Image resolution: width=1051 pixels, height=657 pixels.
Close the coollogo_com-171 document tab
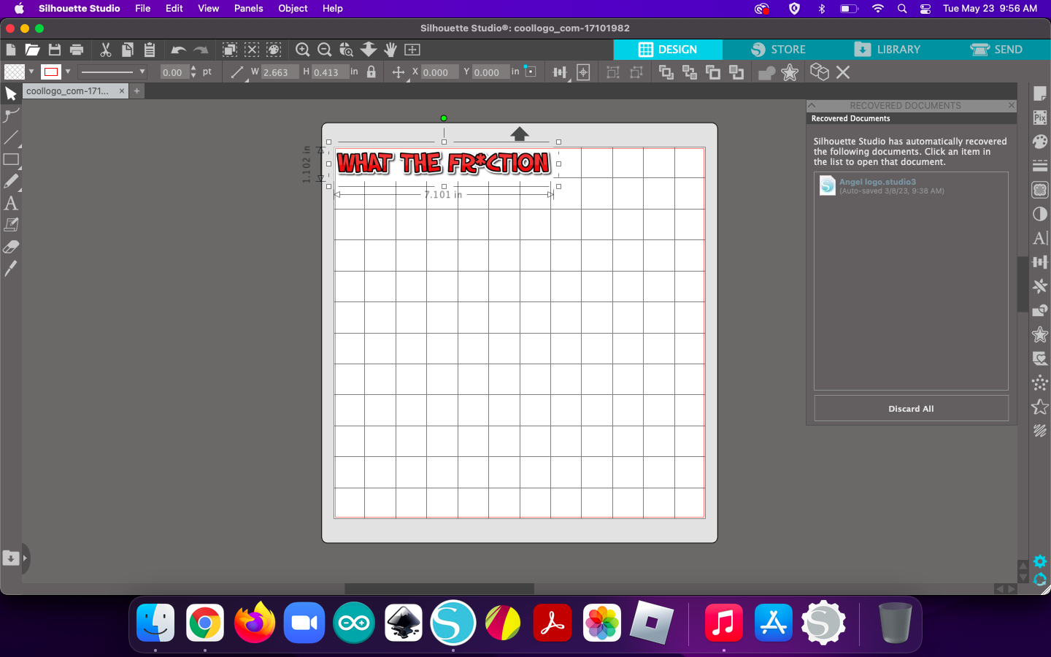click(x=122, y=91)
